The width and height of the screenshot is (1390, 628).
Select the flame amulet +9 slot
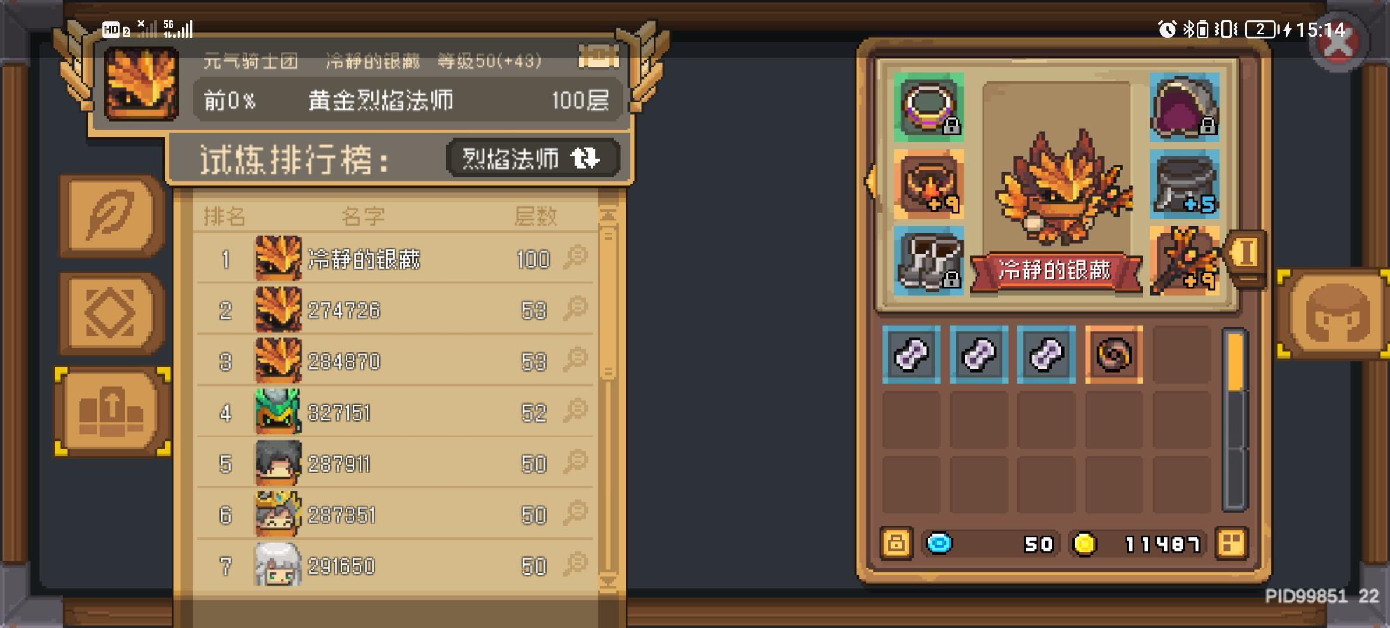tap(928, 184)
